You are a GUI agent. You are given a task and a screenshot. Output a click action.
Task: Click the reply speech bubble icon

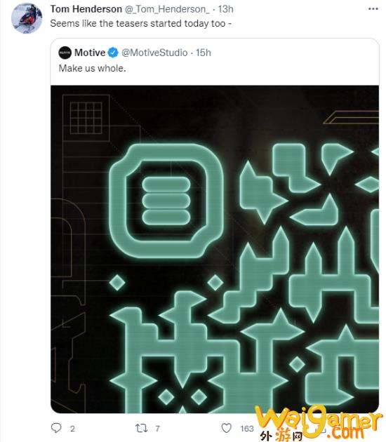(56, 428)
